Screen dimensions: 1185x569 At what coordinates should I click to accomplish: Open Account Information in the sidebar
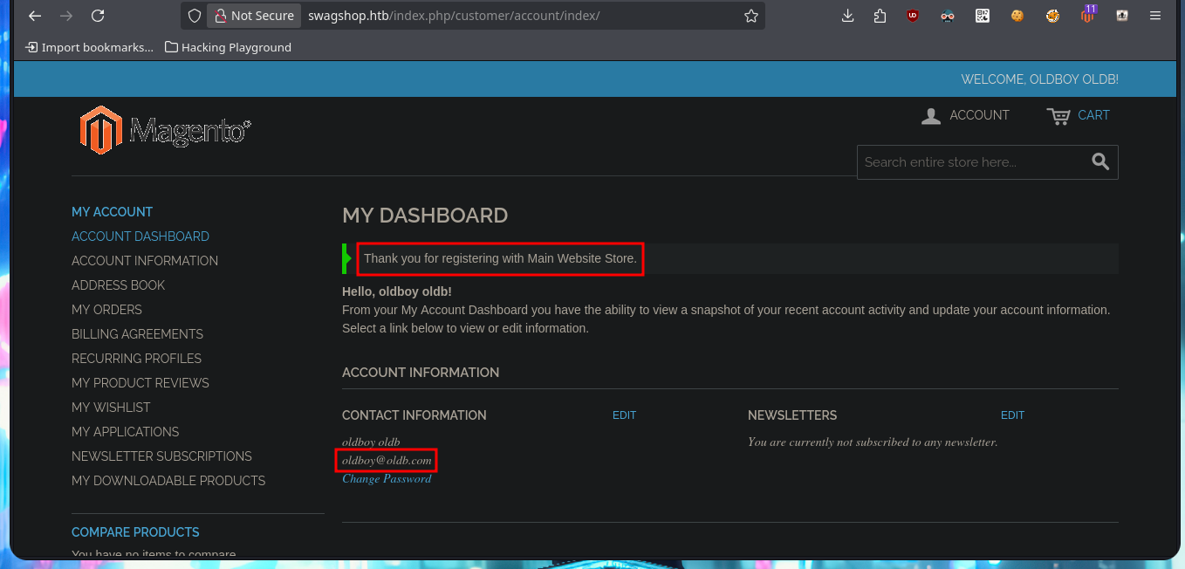[x=145, y=261]
